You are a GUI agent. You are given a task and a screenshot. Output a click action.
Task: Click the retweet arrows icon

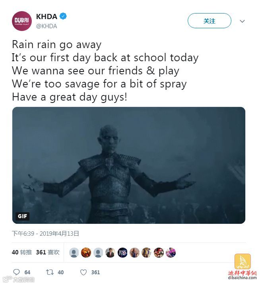click(x=50, y=272)
